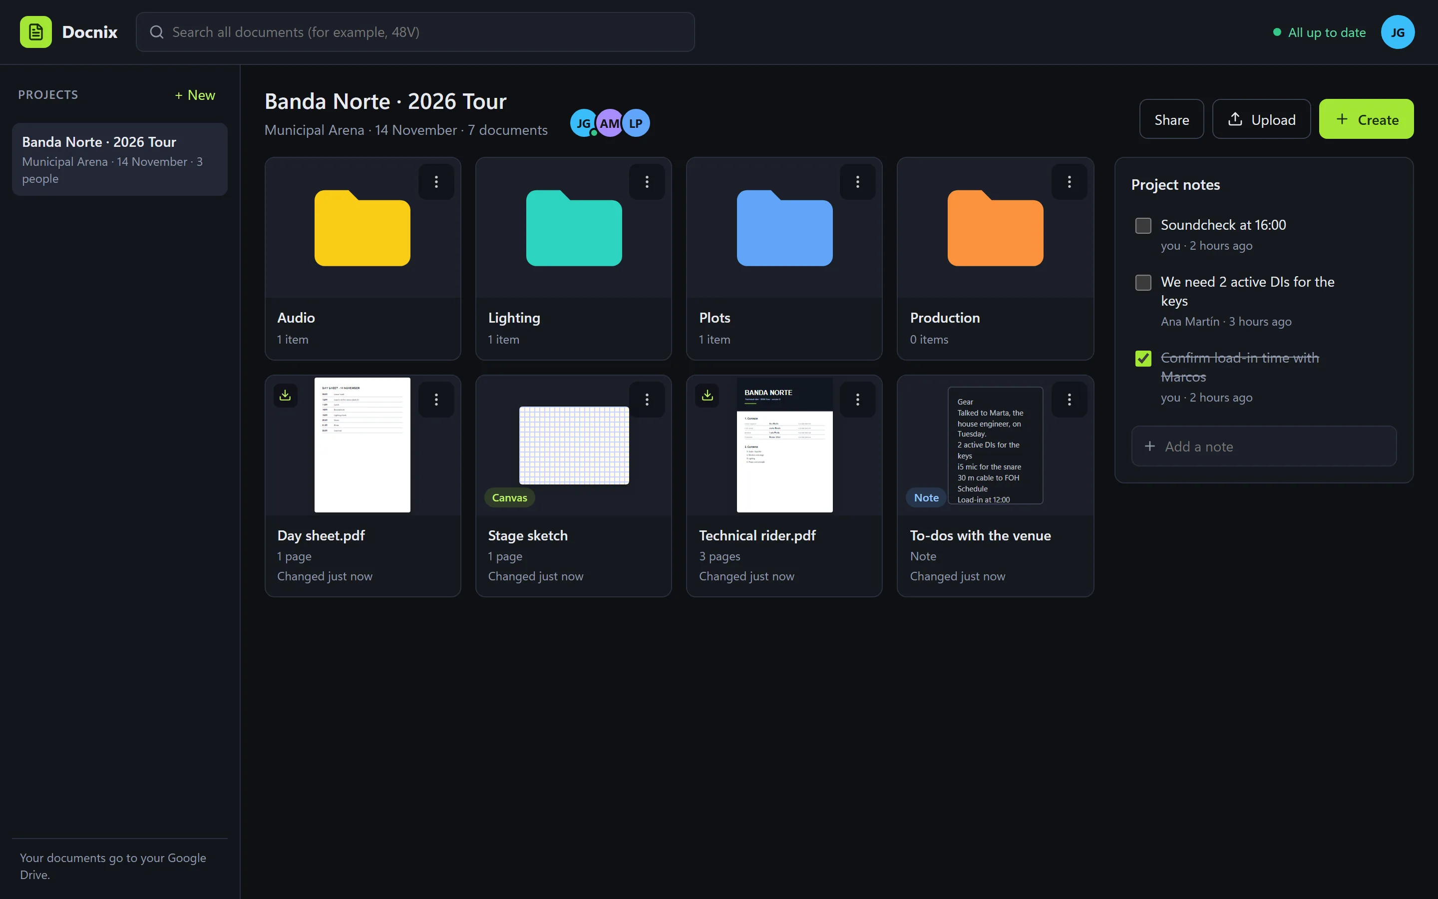Open the teal Lighting folder

pos(574,228)
